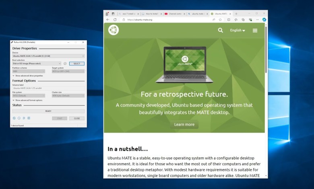Click the browser refresh icon
The width and height of the screenshot is (314, 189).
pyautogui.click(x=115, y=19)
